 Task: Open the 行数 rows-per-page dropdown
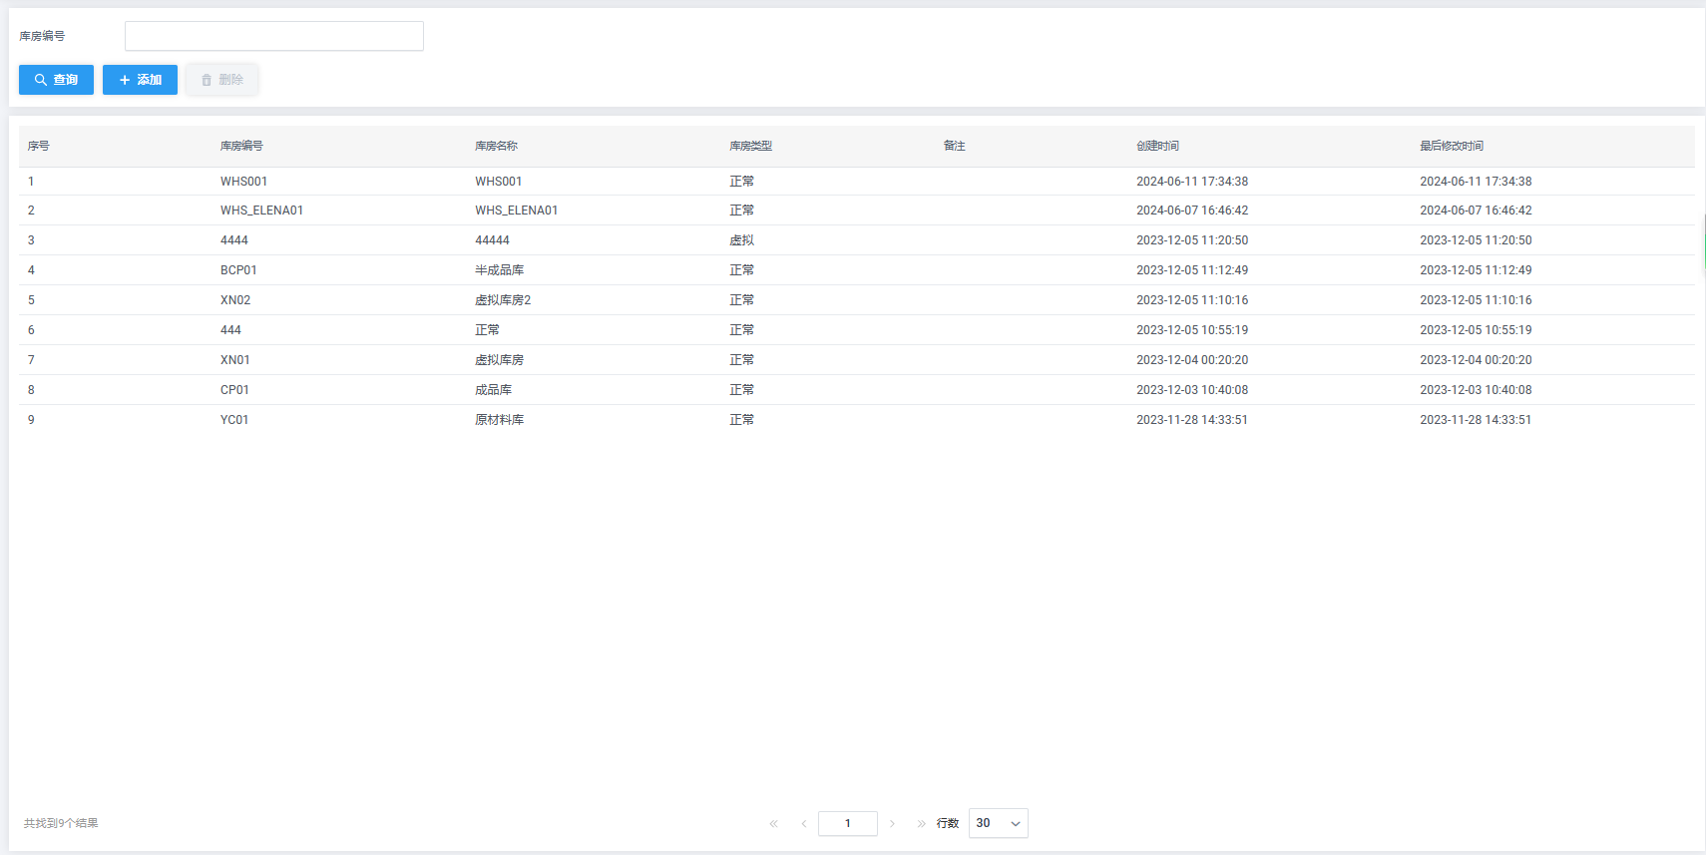(x=998, y=824)
